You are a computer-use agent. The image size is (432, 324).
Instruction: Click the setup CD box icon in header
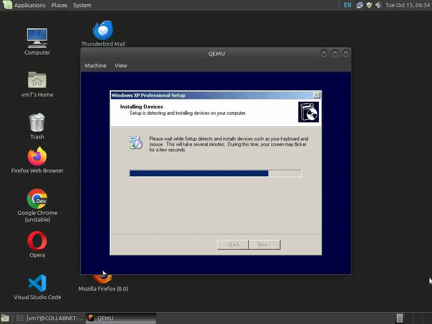pos(308,112)
